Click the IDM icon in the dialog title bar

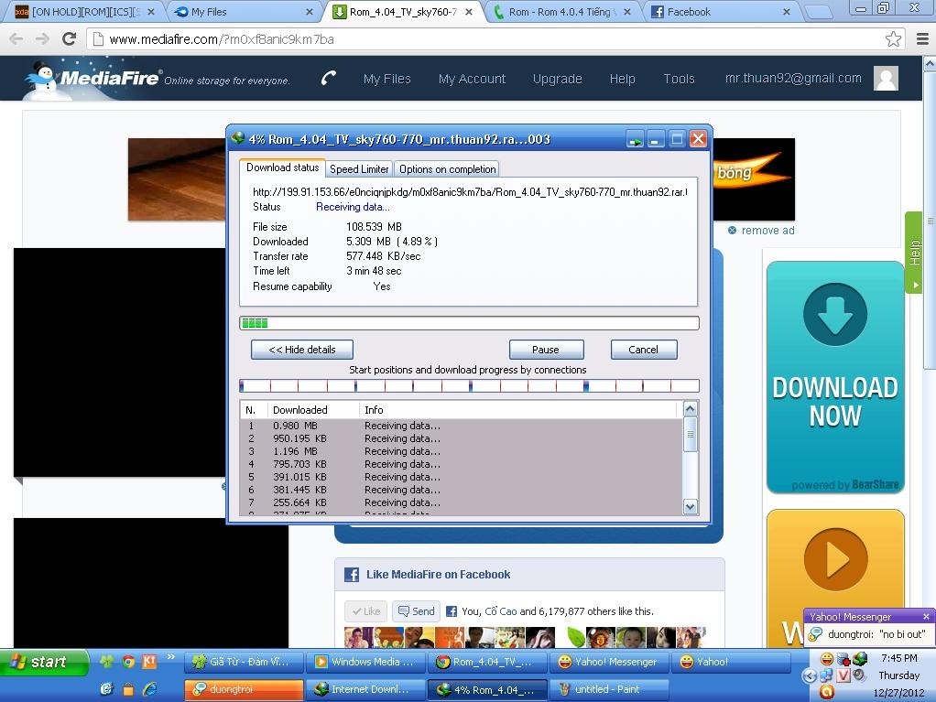click(238, 139)
